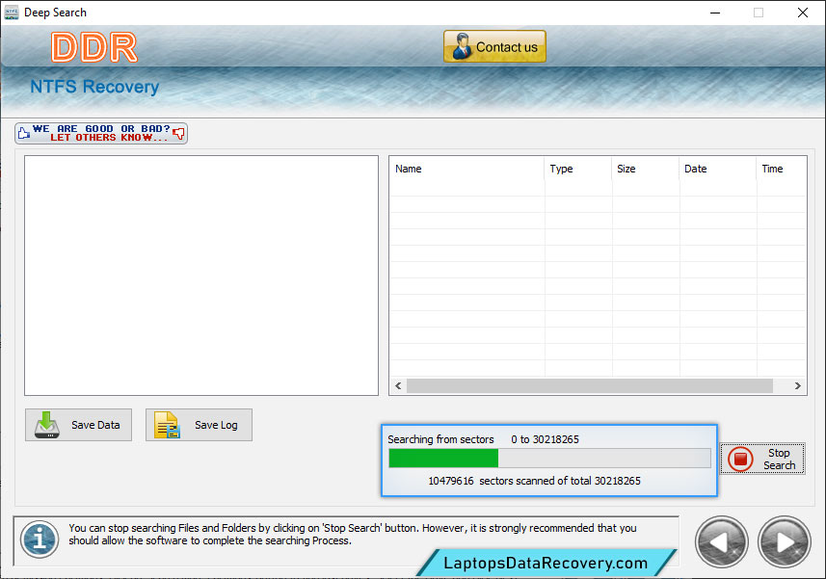Viewport: 826px width, 579px height.
Task: Click the green download drive icon
Action: click(x=47, y=425)
